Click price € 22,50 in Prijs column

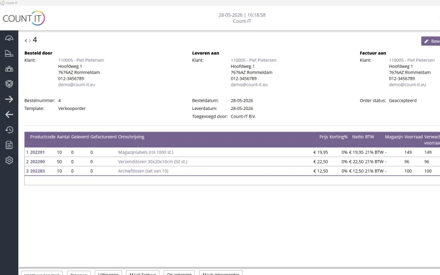(321, 162)
